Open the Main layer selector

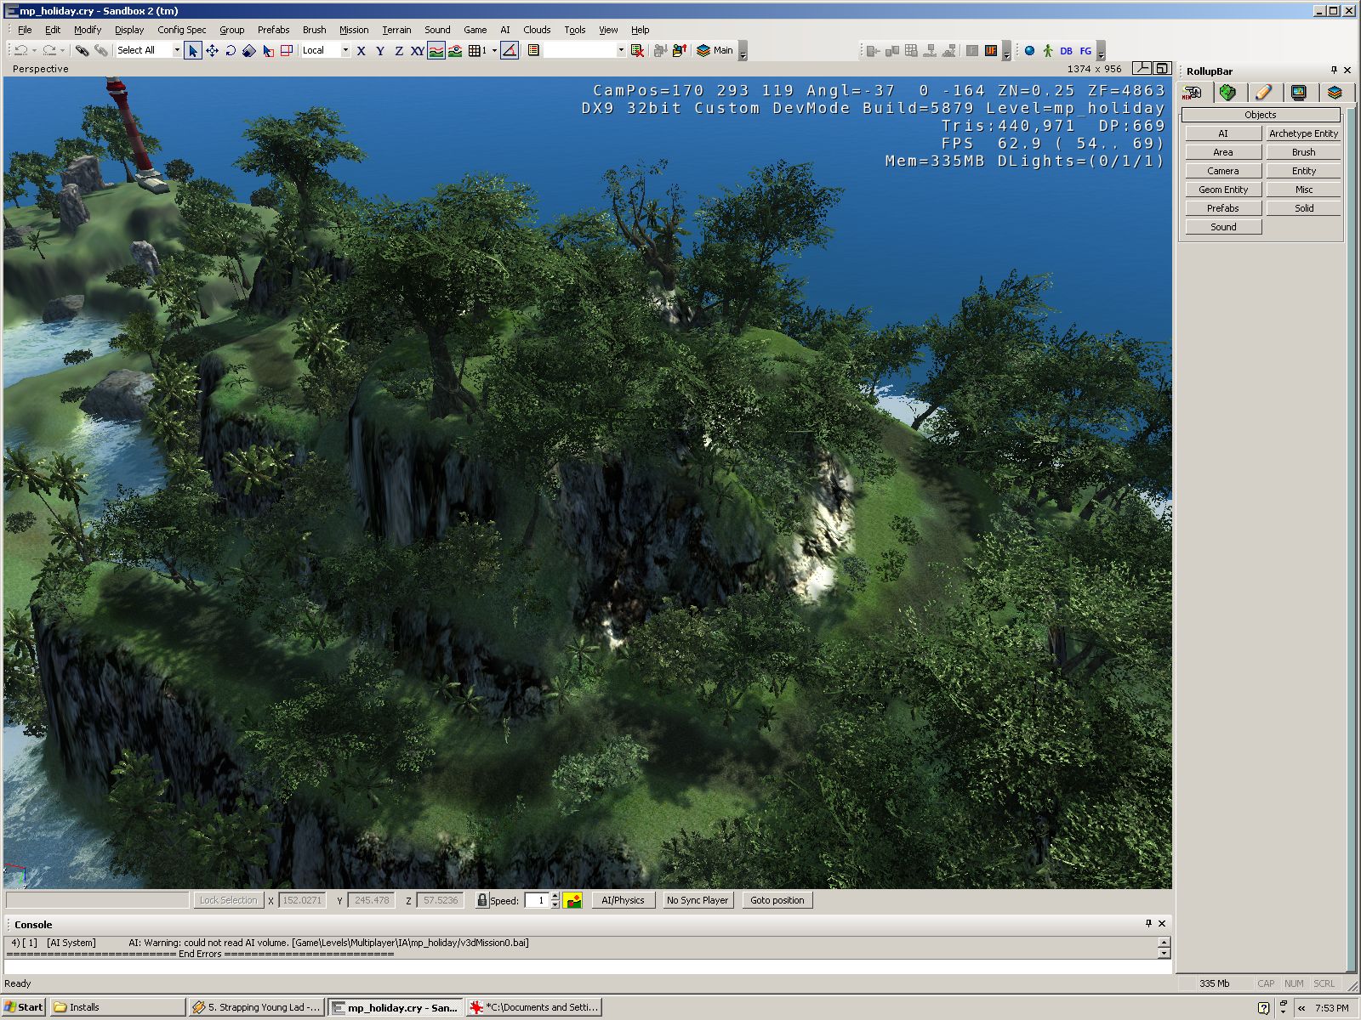tap(715, 50)
